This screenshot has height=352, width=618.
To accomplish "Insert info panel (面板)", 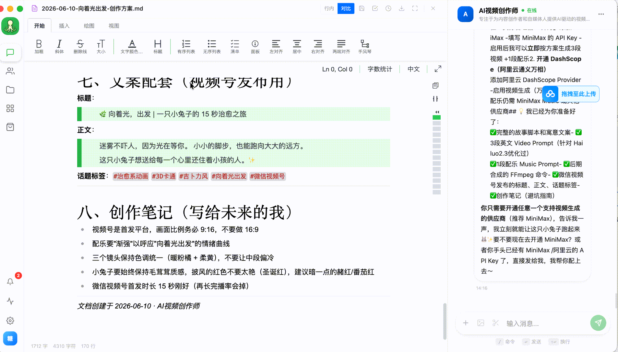I will pyautogui.click(x=255, y=46).
